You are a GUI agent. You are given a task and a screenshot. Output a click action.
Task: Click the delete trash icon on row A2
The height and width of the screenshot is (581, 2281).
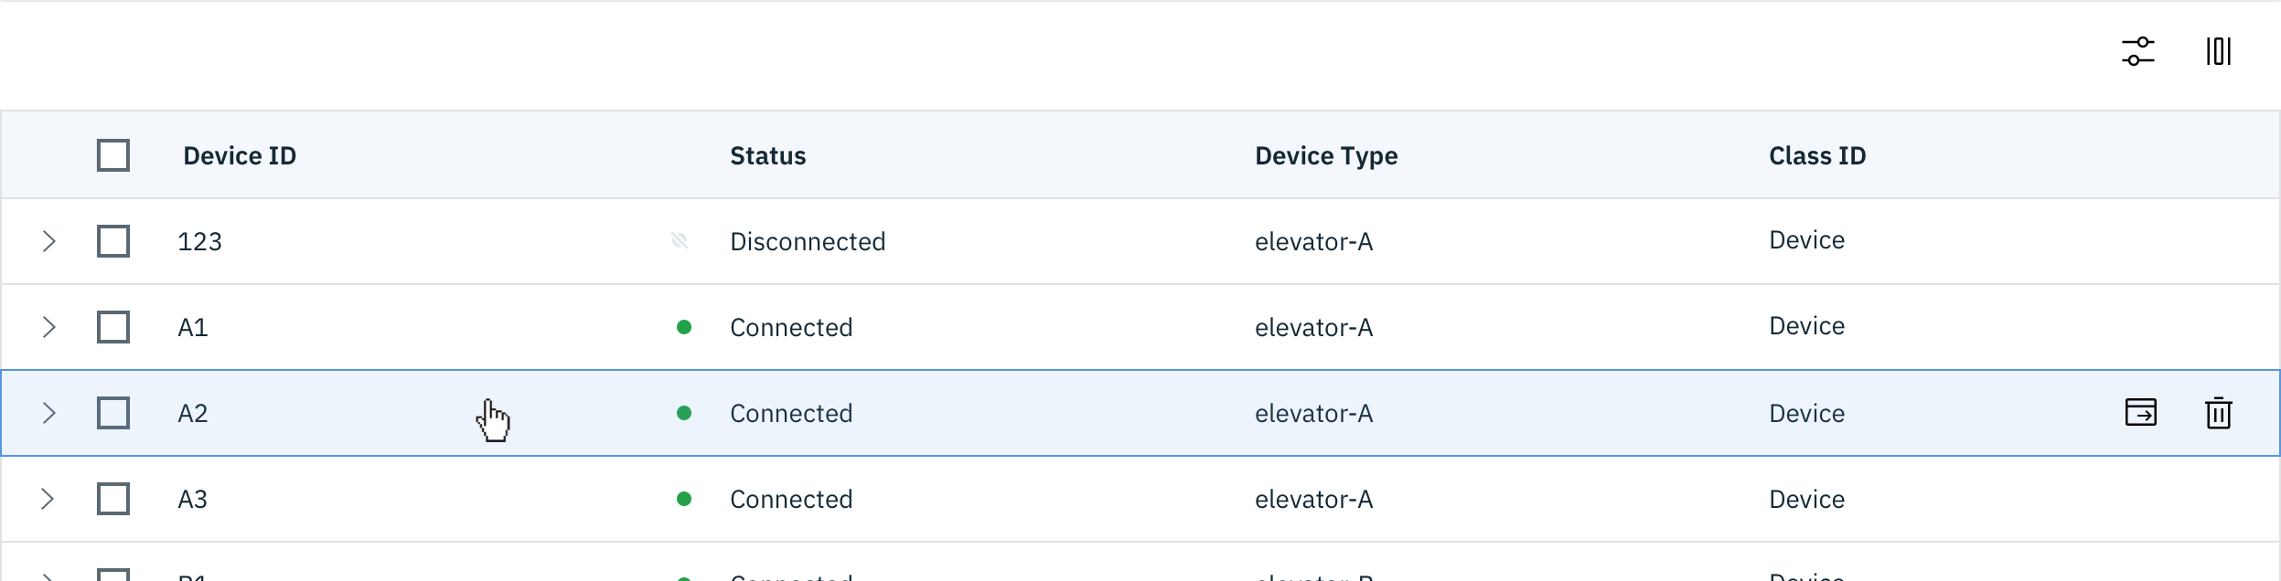(2220, 413)
